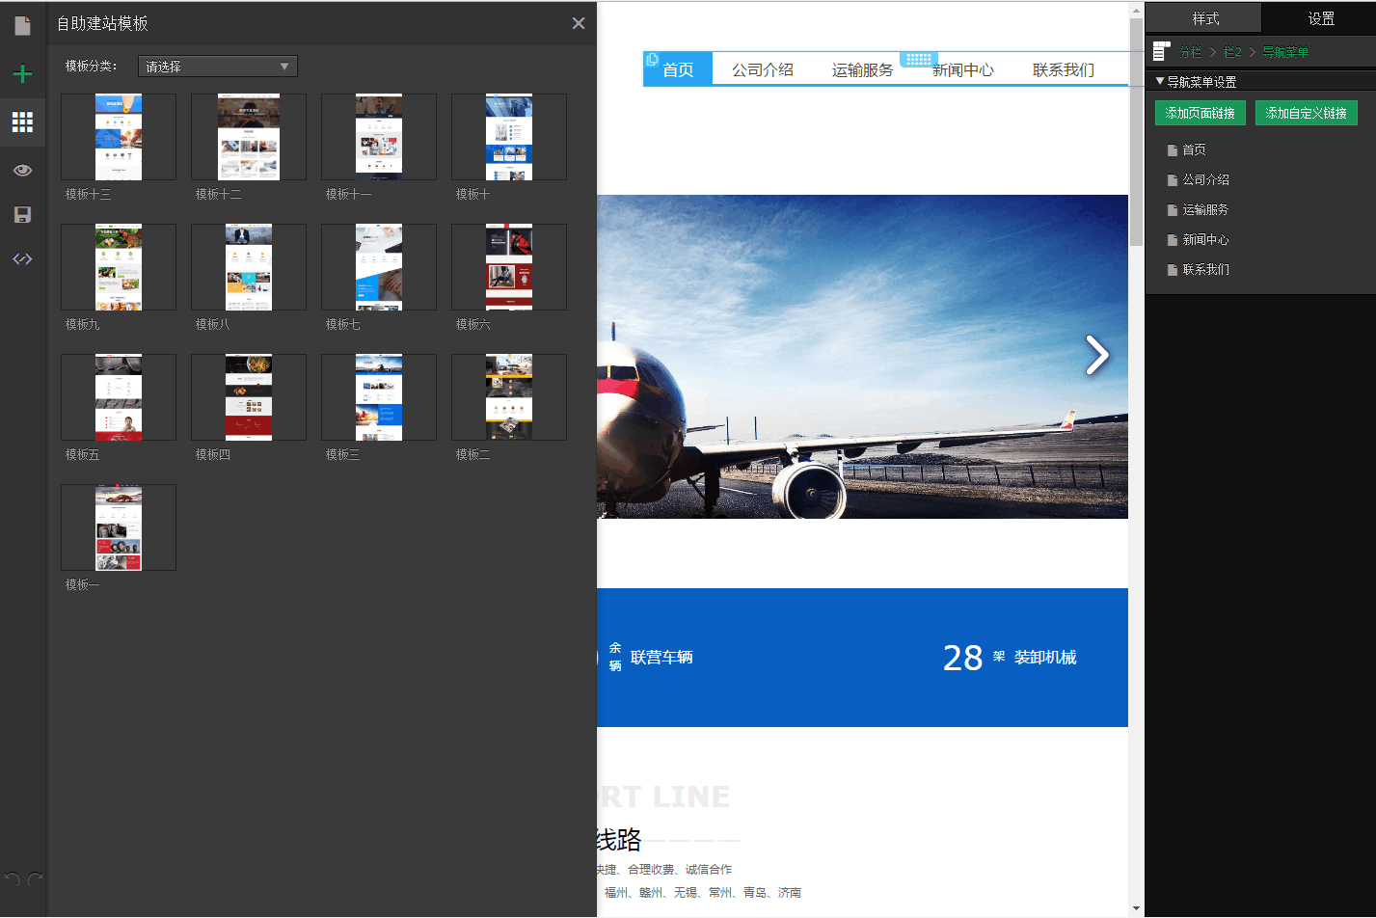Click the blue drag handle above the menu
The width and height of the screenshot is (1376, 918).
pyautogui.click(x=919, y=59)
